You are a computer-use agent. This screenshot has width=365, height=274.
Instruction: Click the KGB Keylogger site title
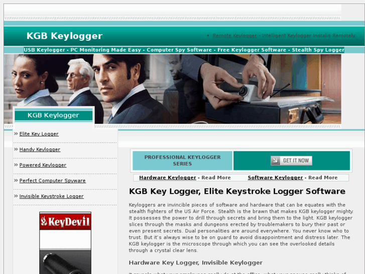pos(64,36)
